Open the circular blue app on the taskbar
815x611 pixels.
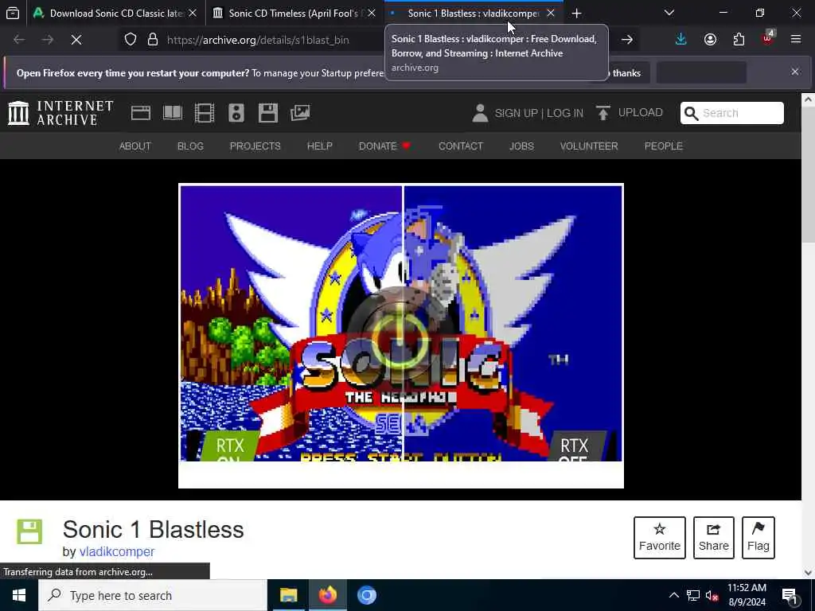click(x=366, y=595)
